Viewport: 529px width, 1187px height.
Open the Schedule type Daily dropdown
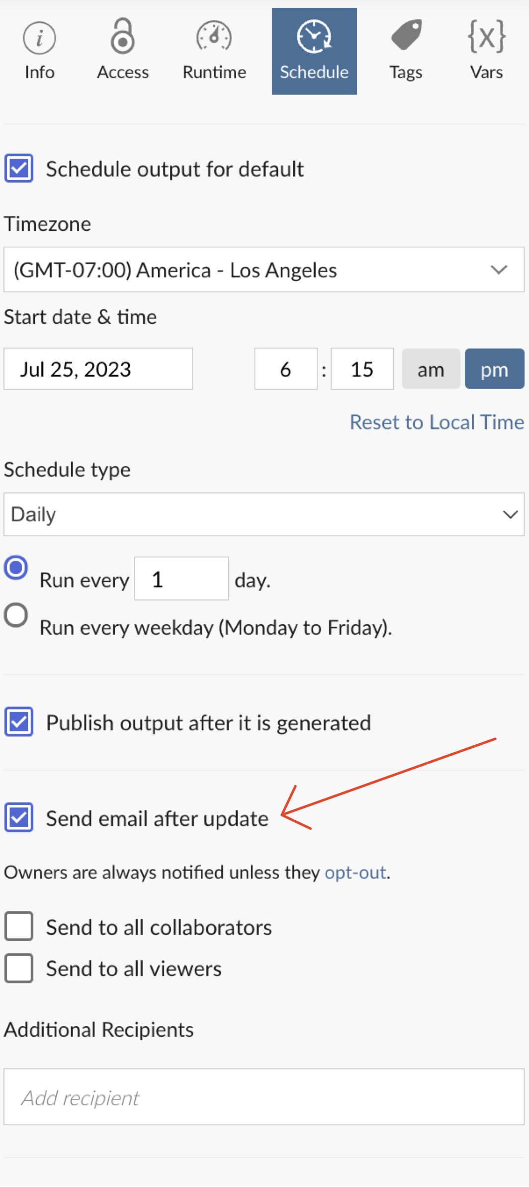[264, 514]
